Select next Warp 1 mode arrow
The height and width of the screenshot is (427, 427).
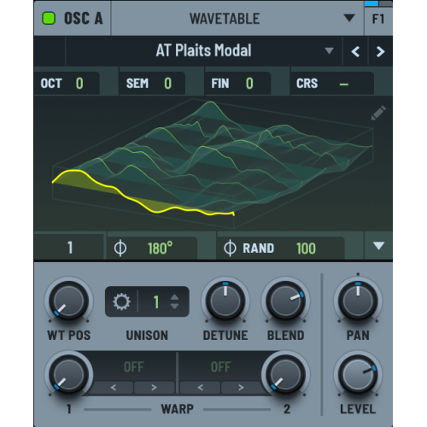[154, 388]
